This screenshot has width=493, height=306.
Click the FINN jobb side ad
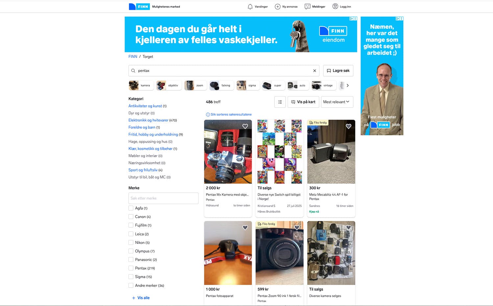[x=382, y=76]
